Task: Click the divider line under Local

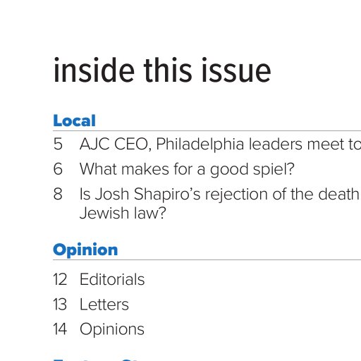Action: (x=207, y=130)
